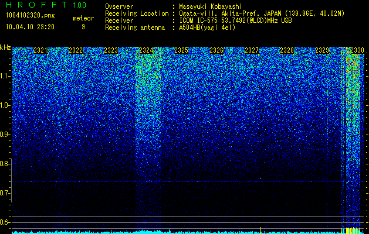Click the 2325 time marker label
Screen dimensions: 369x234
181,50
